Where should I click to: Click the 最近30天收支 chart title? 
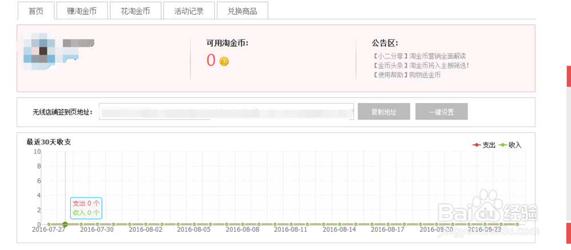point(49,142)
